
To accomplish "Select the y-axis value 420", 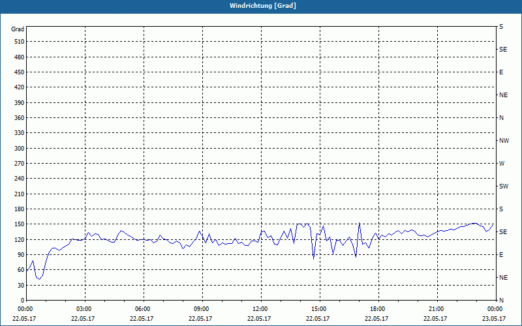I will [20, 87].
